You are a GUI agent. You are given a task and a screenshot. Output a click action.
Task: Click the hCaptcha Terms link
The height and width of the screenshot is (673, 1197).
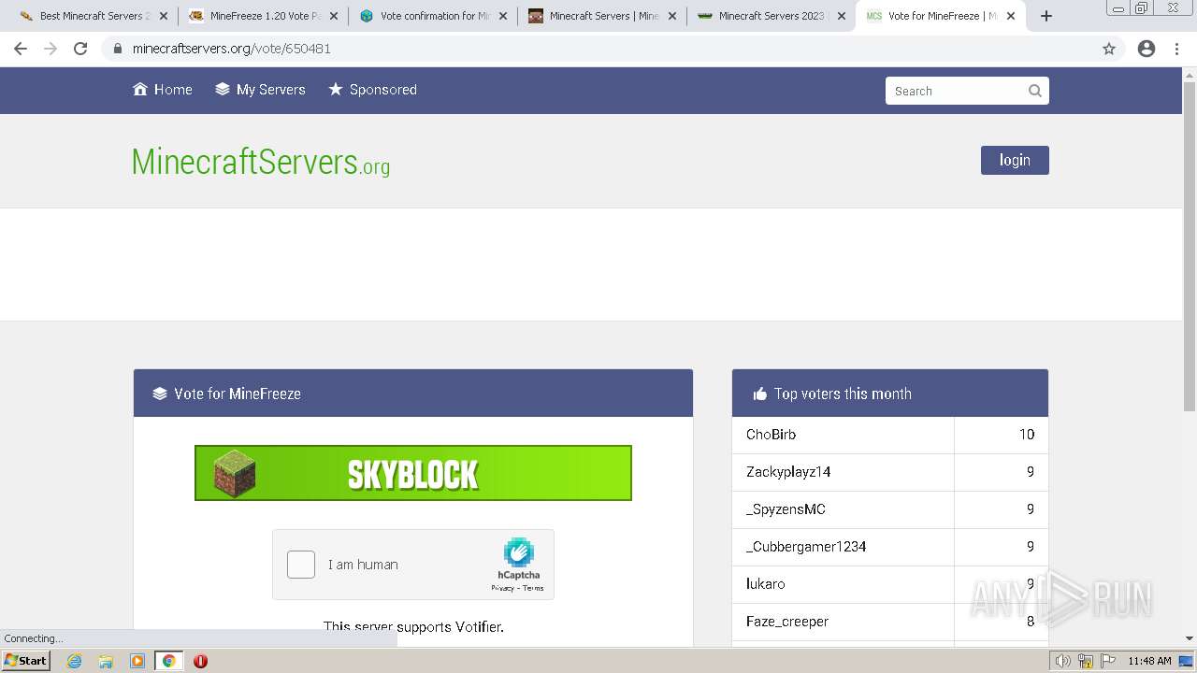pyautogui.click(x=533, y=588)
